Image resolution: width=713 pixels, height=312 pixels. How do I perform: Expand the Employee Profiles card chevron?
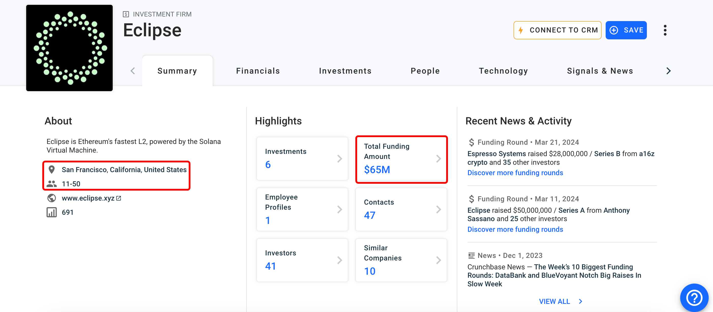coord(340,209)
